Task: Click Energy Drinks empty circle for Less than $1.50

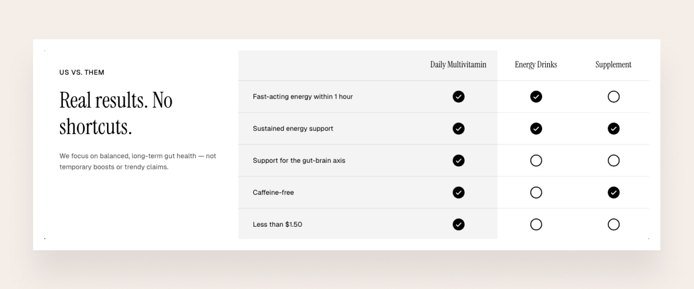Action: [536, 224]
